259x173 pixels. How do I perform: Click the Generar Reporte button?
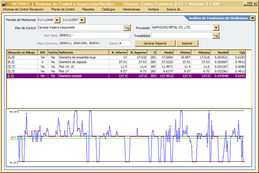(155, 43)
